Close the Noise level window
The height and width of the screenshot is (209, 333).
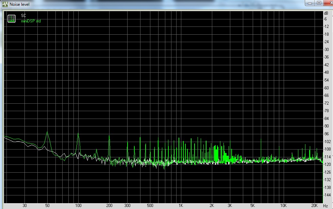[x=329, y=3]
